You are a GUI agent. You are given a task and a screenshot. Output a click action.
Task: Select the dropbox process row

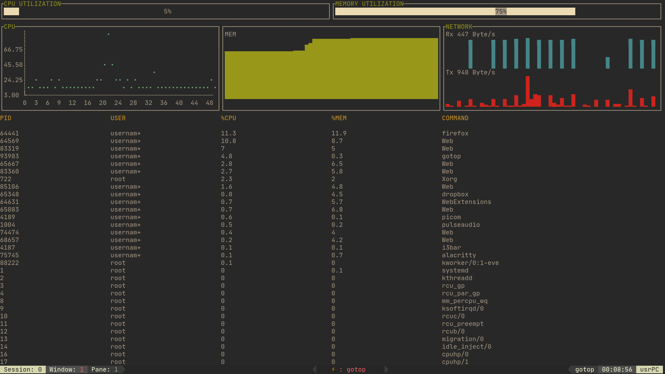click(x=455, y=194)
